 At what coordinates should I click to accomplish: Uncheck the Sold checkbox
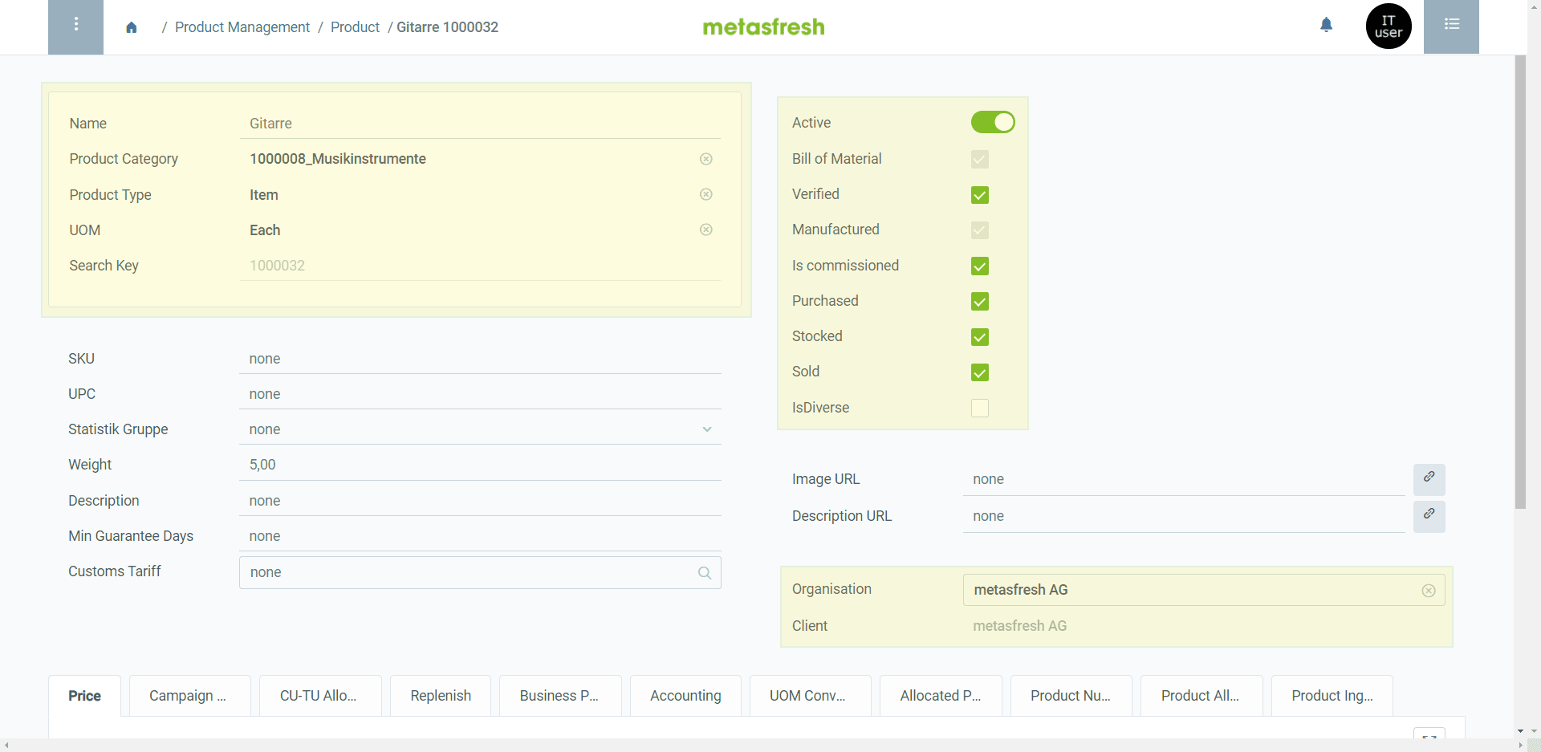(980, 372)
